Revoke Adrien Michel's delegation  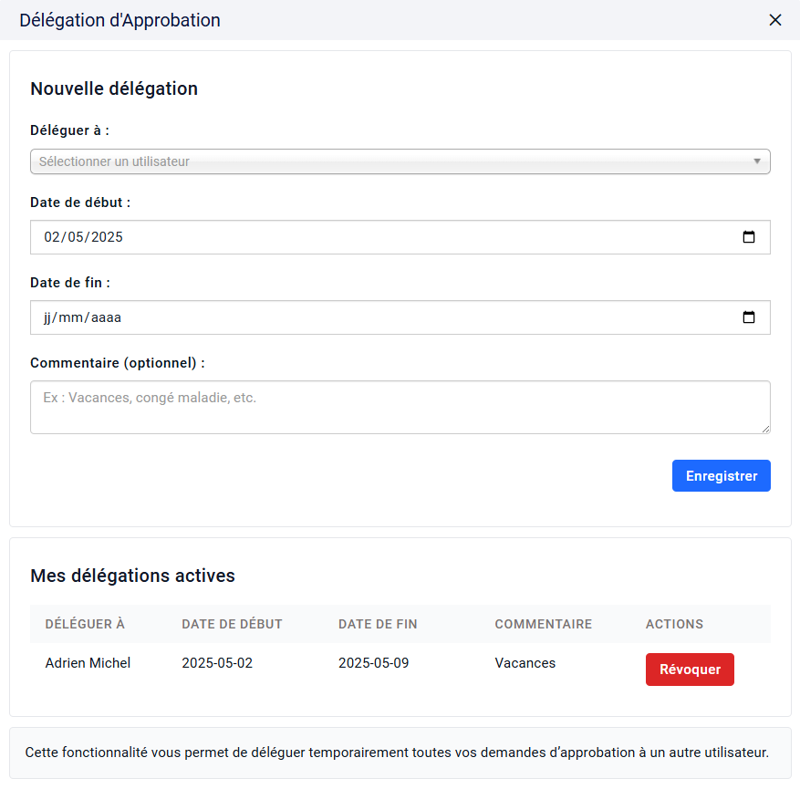(690, 670)
